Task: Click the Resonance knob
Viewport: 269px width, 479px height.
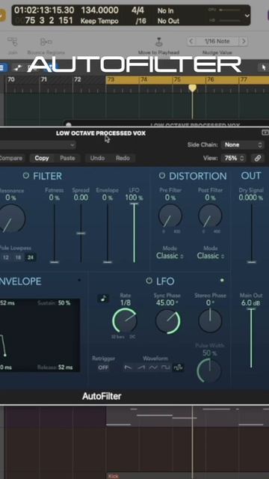Action: coord(12,218)
